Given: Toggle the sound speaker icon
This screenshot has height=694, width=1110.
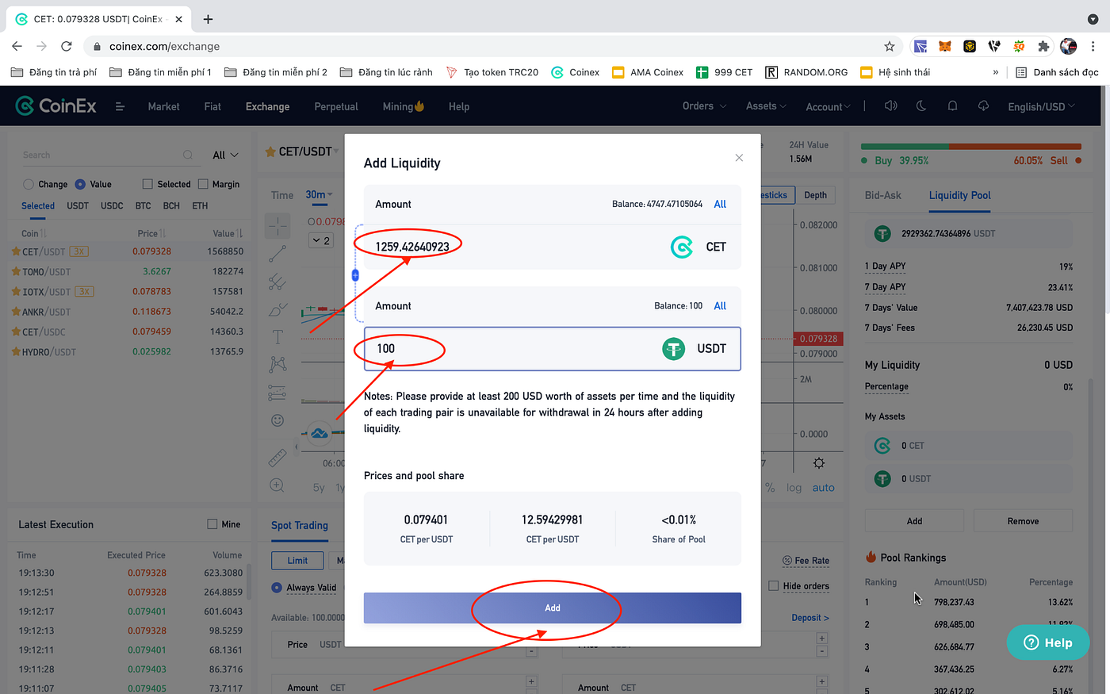Looking at the screenshot, I should (x=890, y=105).
